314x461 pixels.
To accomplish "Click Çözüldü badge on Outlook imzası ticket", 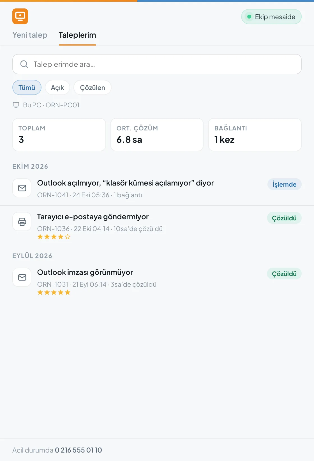I will [284, 274].
